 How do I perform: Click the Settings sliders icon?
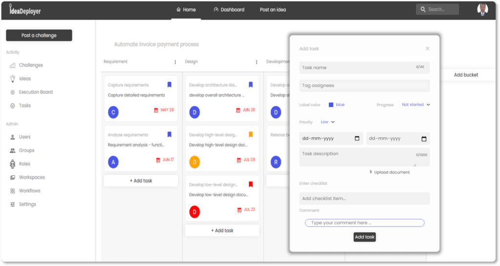(13, 204)
